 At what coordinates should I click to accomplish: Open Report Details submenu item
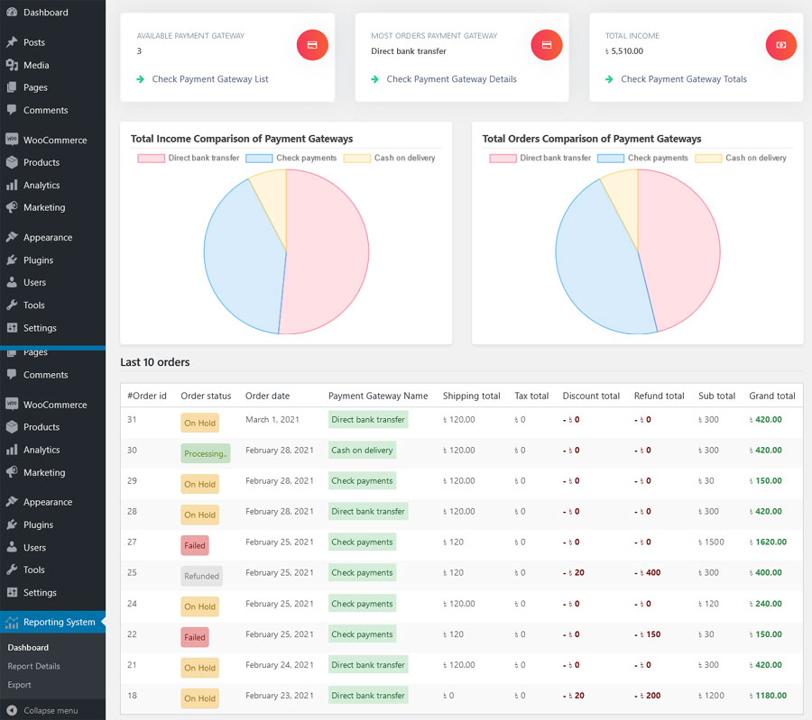[33, 666]
